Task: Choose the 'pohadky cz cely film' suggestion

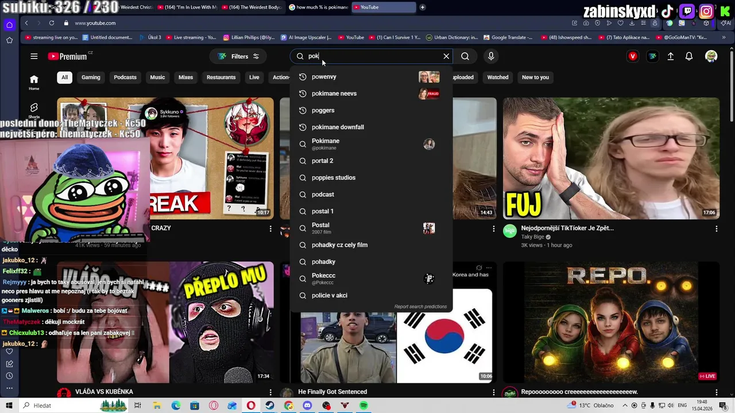Action: [x=371, y=245]
